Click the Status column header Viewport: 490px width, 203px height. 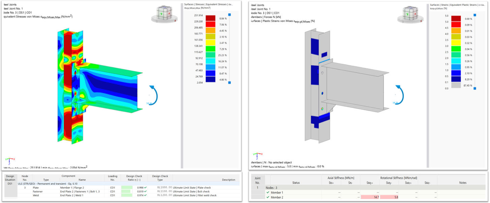tap(296, 182)
